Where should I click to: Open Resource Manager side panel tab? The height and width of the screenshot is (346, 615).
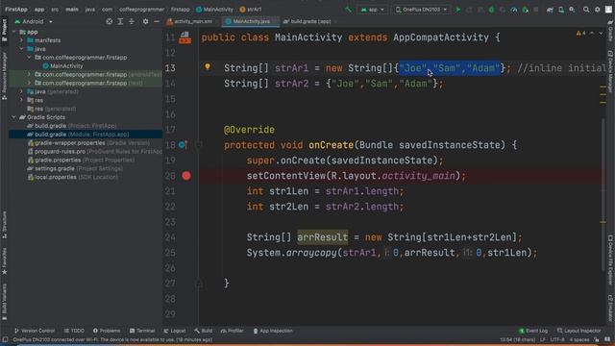point(4,77)
